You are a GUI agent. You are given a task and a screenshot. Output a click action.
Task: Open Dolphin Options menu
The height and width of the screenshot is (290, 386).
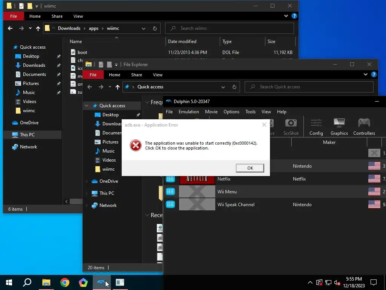(231, 112)
